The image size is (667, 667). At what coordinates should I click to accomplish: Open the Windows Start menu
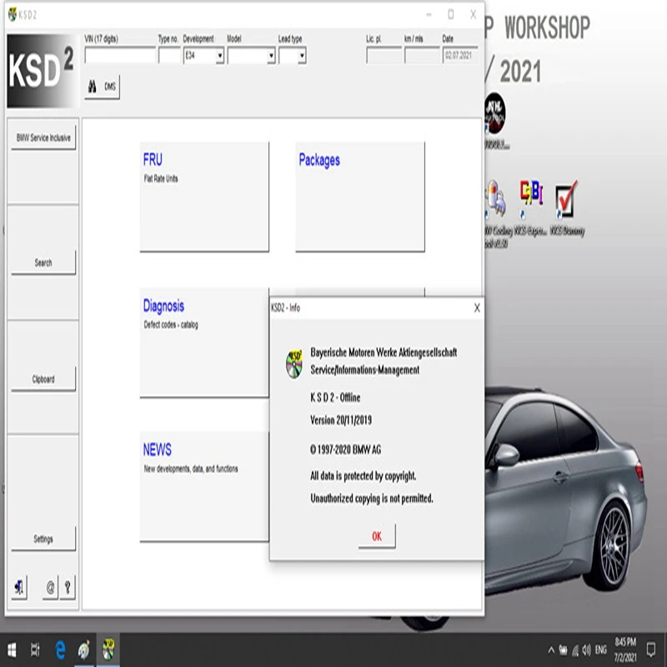tap(12, 650)
